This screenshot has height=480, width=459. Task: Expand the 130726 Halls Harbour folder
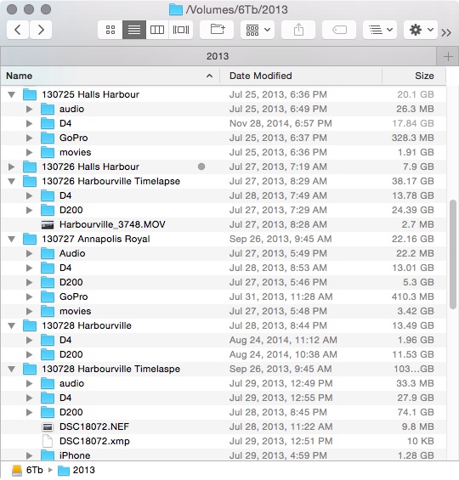(x=12, y=167)
